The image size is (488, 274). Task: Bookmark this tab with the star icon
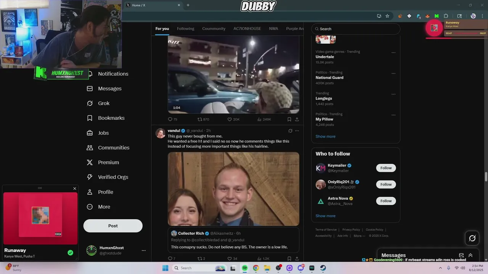(387, 16)
